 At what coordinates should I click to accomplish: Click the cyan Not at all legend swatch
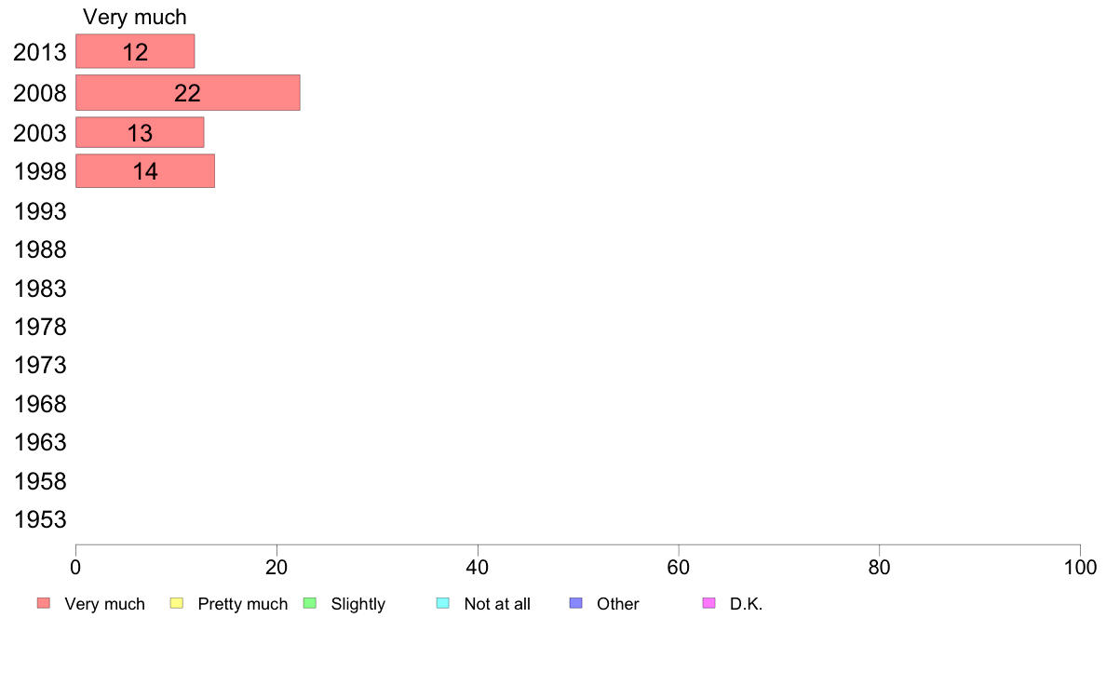(443, 603)
